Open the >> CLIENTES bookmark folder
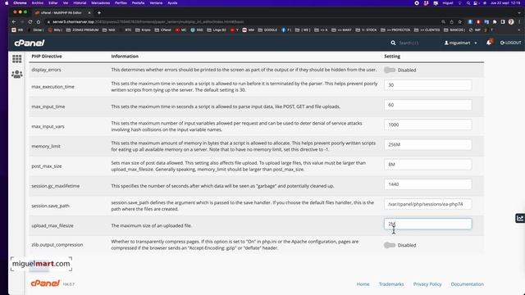 [427, 29]
